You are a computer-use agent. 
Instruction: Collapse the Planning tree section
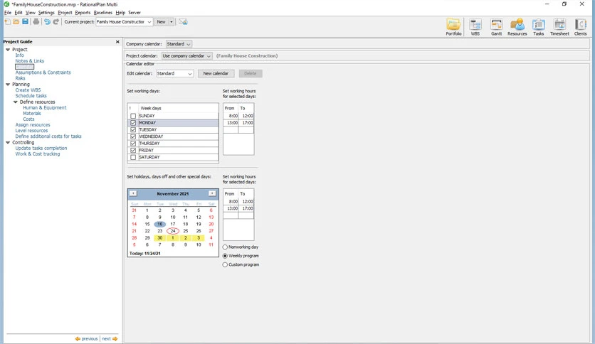coord(8,85)
